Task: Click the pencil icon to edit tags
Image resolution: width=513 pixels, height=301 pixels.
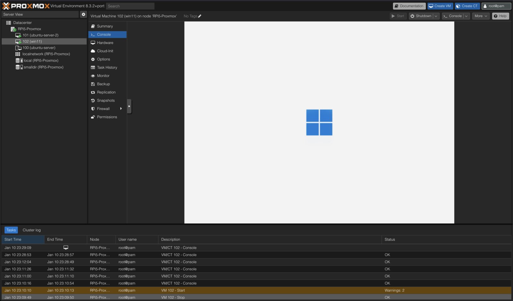Action: (200, 16)
